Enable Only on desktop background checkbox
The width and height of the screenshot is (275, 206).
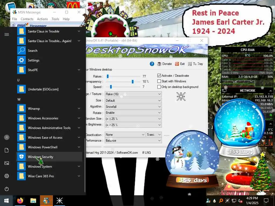click(159, 87)
